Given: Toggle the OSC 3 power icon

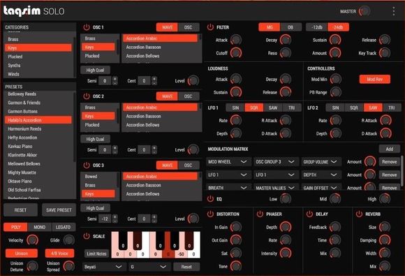Looking at the screenshot, I should (x=87, y=165).
